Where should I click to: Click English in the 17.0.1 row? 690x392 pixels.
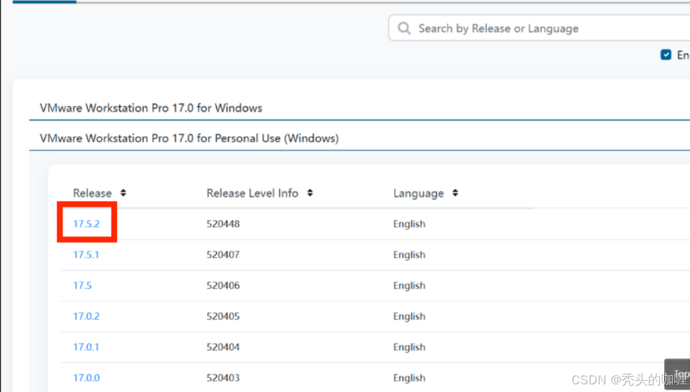click(410, 346)
